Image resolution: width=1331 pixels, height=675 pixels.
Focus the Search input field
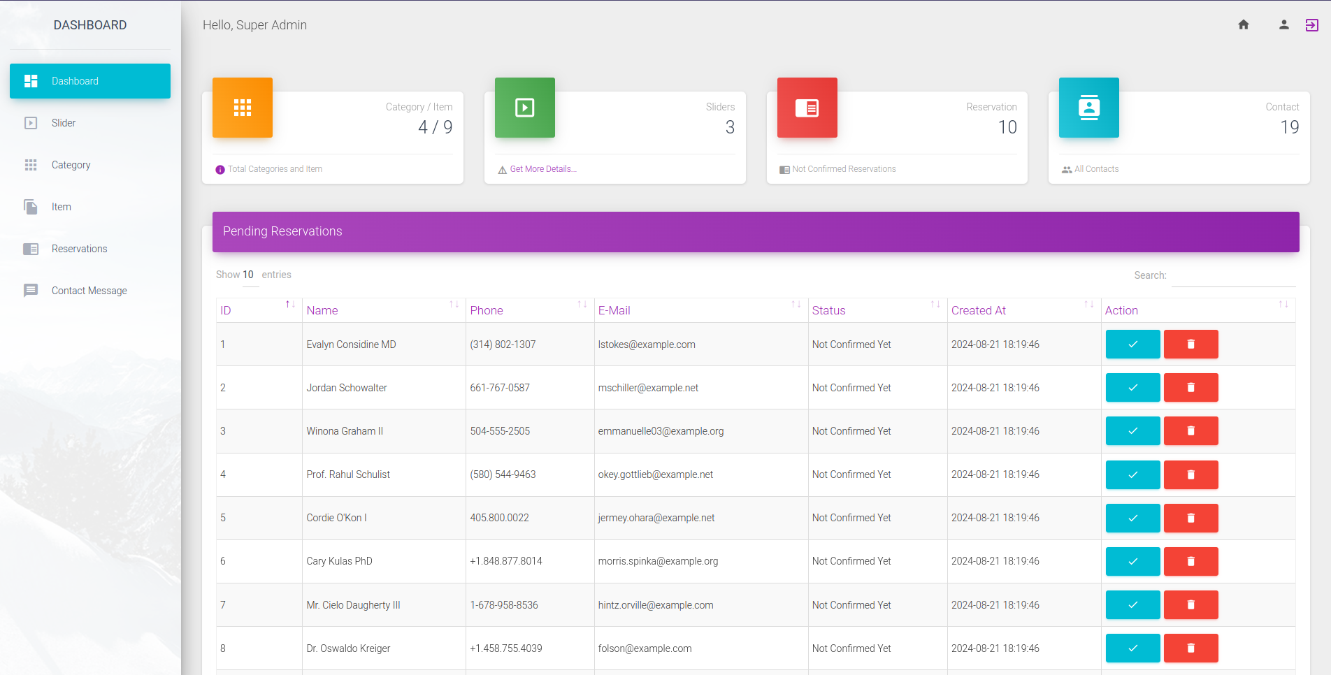point(1233,276)
